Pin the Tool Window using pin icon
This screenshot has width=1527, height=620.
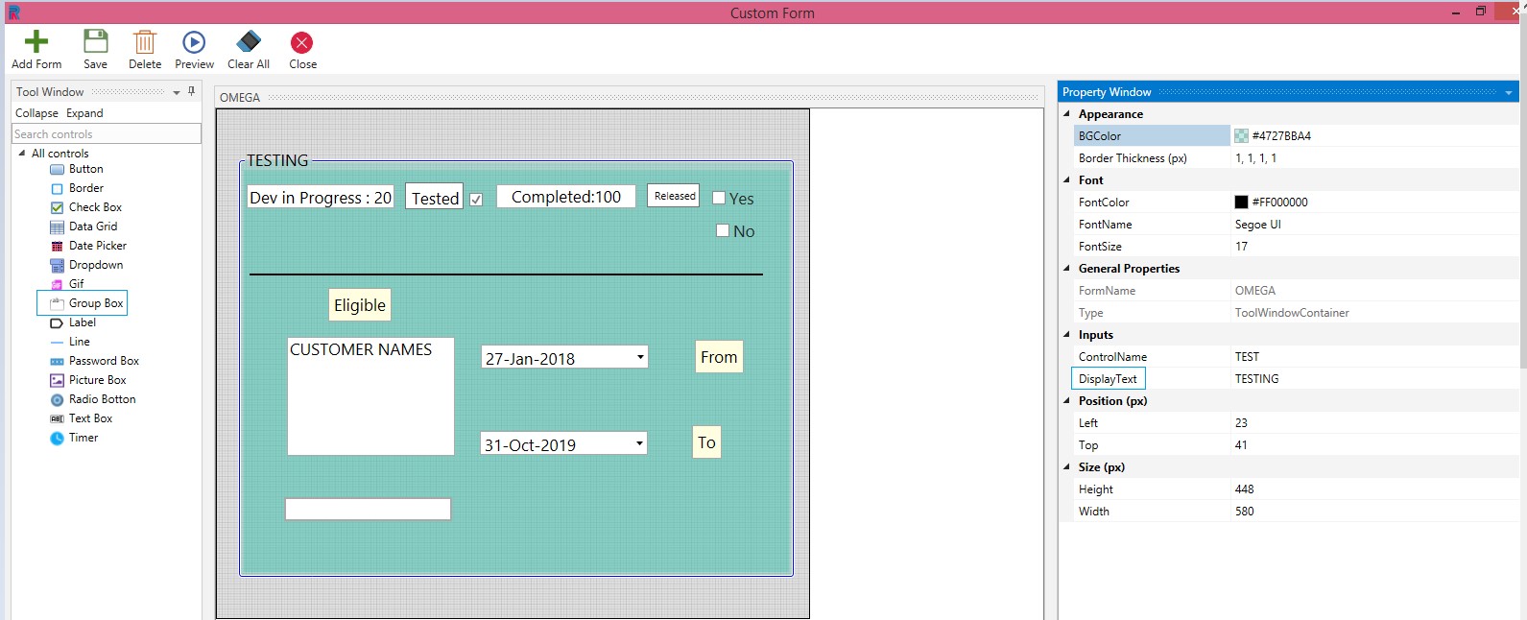(192, 91)
